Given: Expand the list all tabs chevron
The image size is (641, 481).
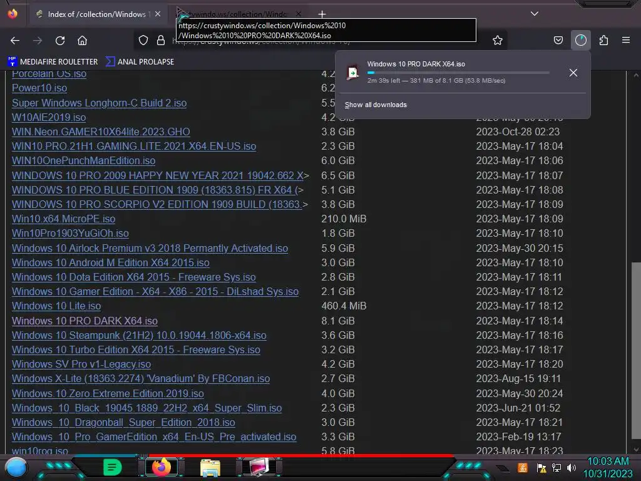Looking at the screenshot, I should point(535,14).
